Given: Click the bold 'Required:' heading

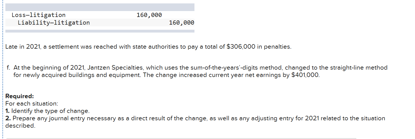Looking at the screenshot, I should click(20, 96).
